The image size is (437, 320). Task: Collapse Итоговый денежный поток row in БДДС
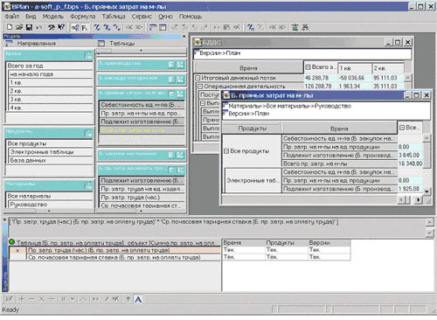point(198,78)
